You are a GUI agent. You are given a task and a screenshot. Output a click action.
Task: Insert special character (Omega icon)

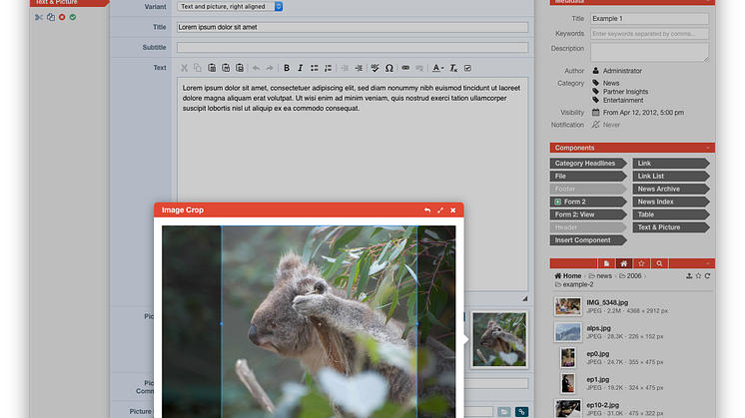click(389, 68)
